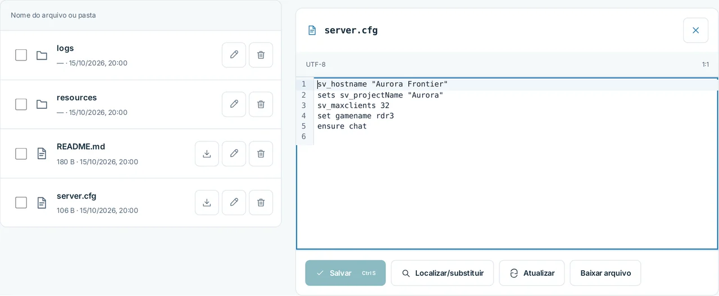The height and width of the screenshot is (296, 719).
Task: Delete the resources folder
Action: tap(261, 104)
